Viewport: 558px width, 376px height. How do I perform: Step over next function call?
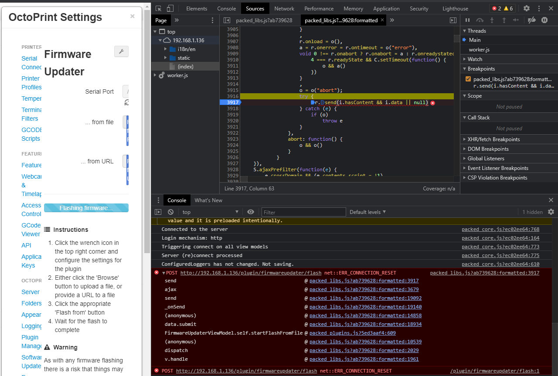tap(479, 20)
